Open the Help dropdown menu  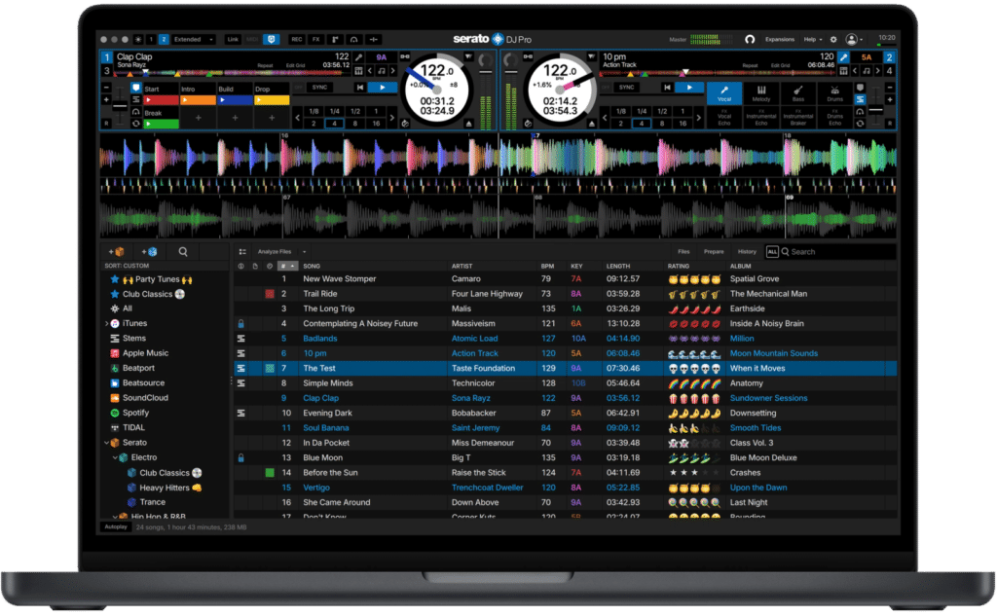[x=813, y=40]
